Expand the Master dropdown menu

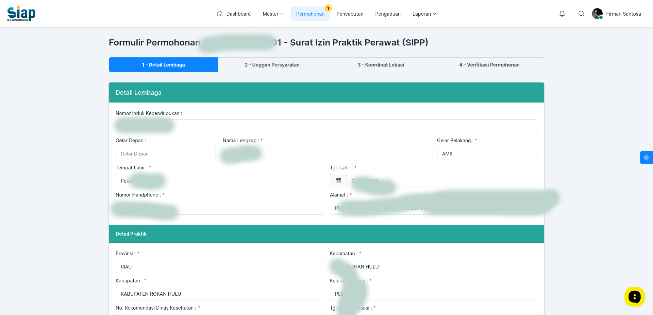point(273,14)
